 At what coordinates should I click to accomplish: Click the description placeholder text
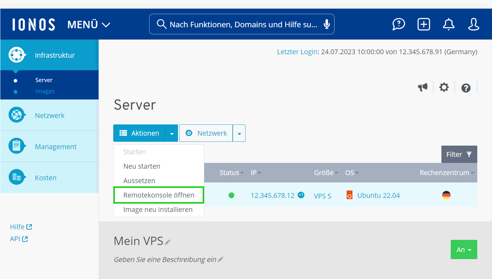[165, 259]
